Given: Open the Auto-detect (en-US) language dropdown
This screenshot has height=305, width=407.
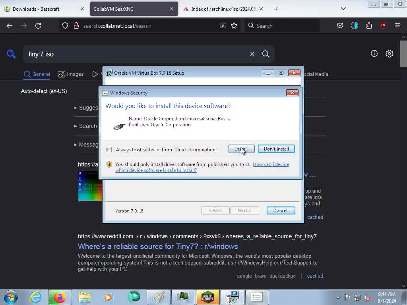Looking at the screenshot, I should [44, 91].
